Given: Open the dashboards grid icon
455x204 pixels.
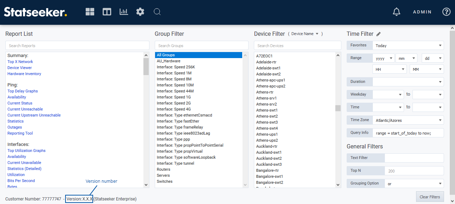Looking at the screenshot, I should coord(90,12).
